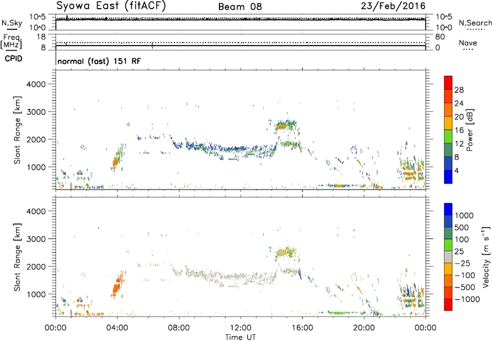Click the "80" Nave axis value
Viewport: 492px width, 341px height.
(440, 37)
